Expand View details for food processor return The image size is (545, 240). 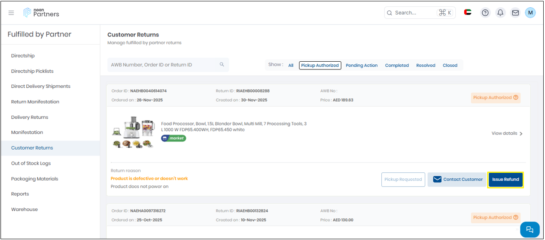[507, 134]
